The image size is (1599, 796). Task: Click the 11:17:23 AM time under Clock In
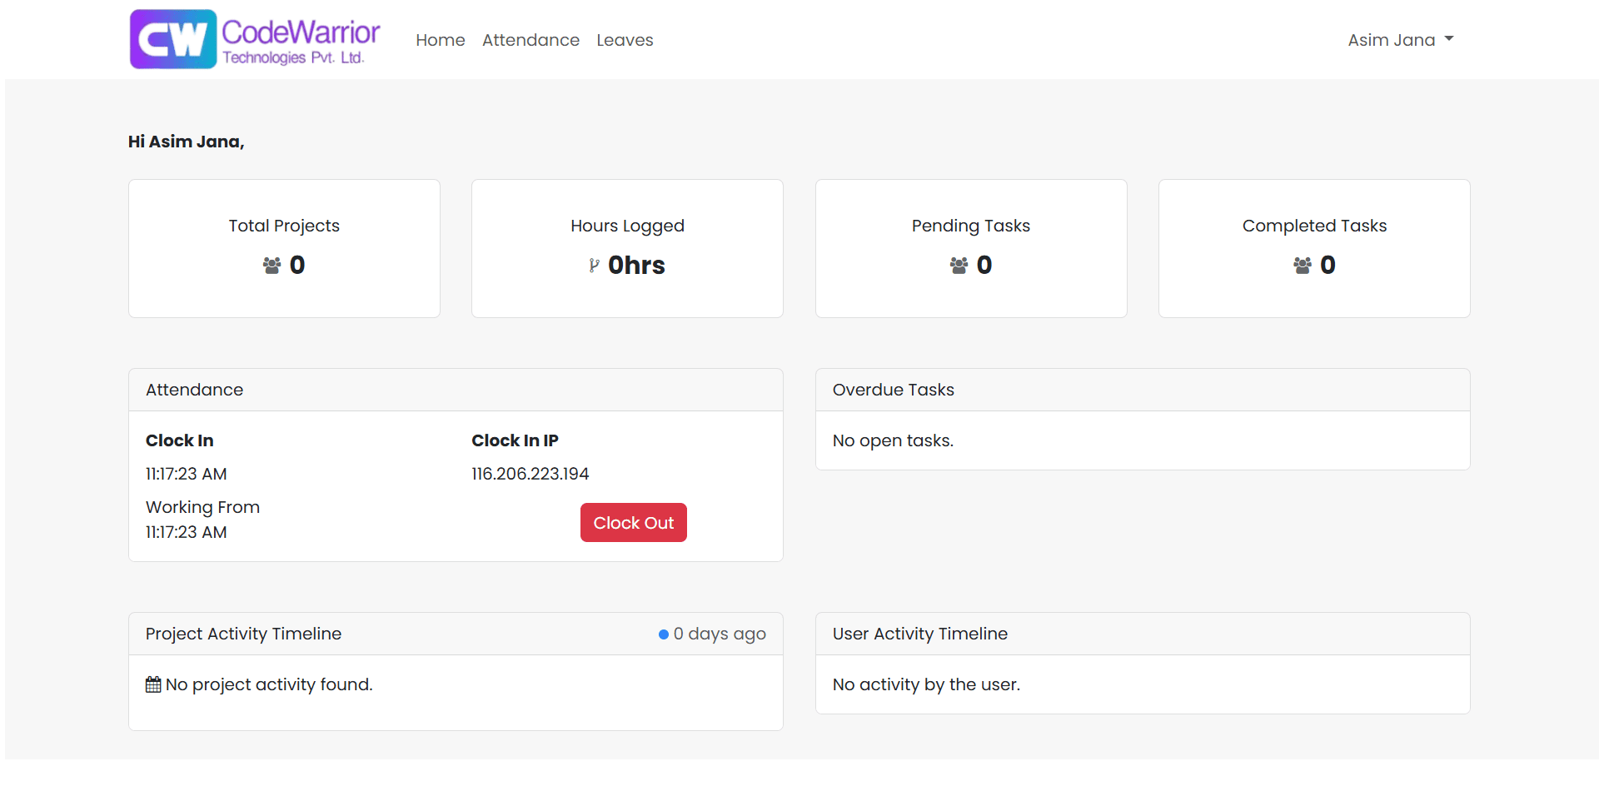(187, 474)
